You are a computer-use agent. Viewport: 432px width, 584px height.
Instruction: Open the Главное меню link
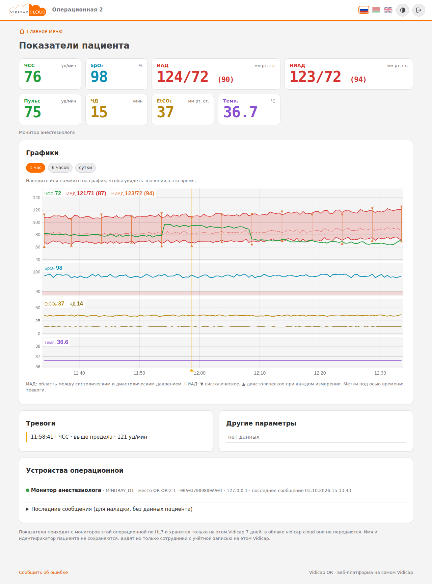coord(45,31)
